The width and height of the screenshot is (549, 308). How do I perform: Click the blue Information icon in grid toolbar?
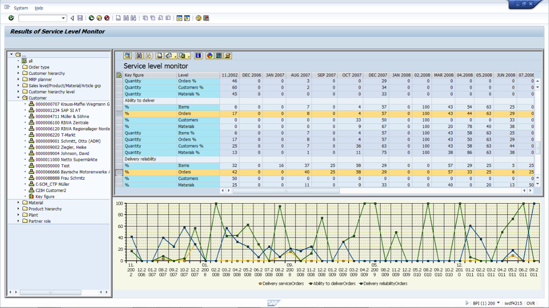click(198, 56)
